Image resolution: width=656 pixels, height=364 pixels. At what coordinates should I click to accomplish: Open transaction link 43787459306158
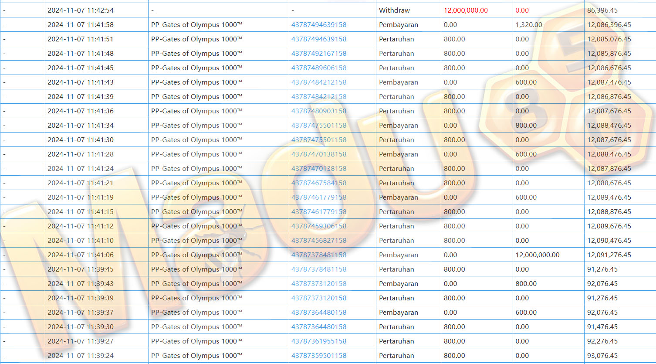319,226
